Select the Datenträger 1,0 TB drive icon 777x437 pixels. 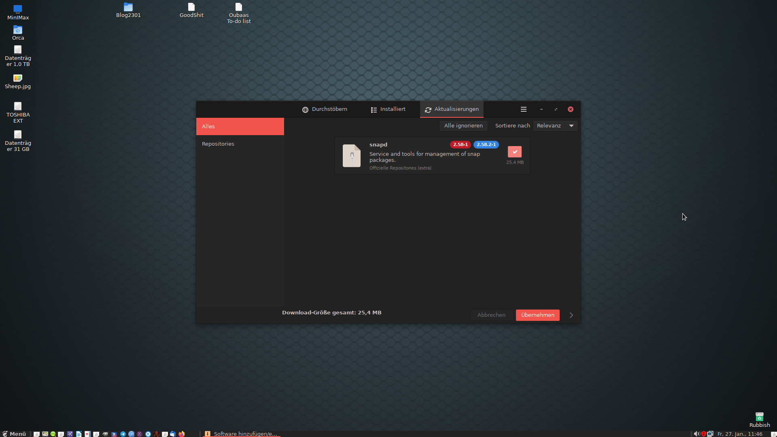pos(18,56)
